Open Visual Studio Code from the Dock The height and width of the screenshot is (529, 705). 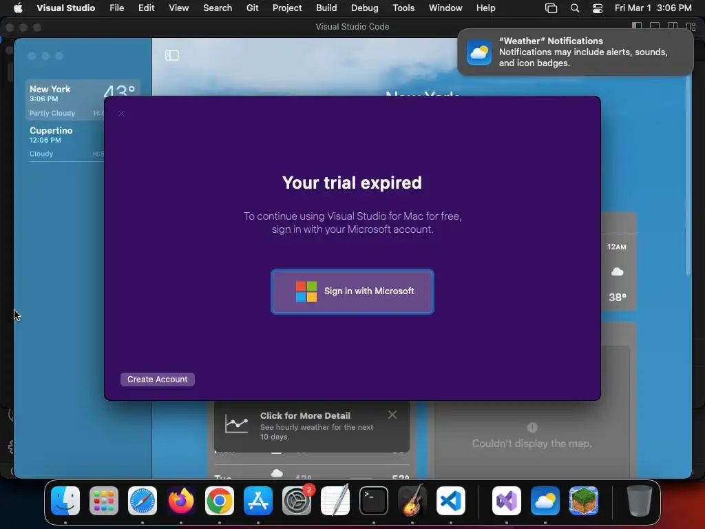450,501
